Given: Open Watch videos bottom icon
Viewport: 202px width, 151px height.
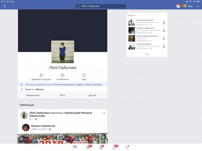Looking at the screenshot, I should (101, 147).
